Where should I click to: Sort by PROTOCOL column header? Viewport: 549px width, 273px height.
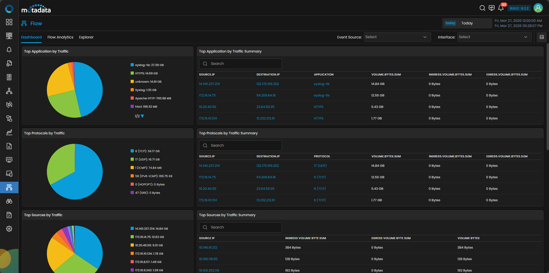[322, 156]
